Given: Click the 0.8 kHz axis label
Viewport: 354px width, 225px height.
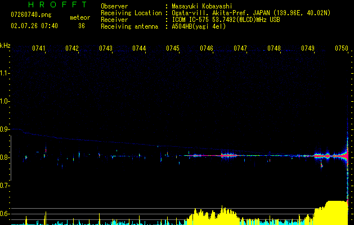Looking at the screenshot, I should 5,157.
